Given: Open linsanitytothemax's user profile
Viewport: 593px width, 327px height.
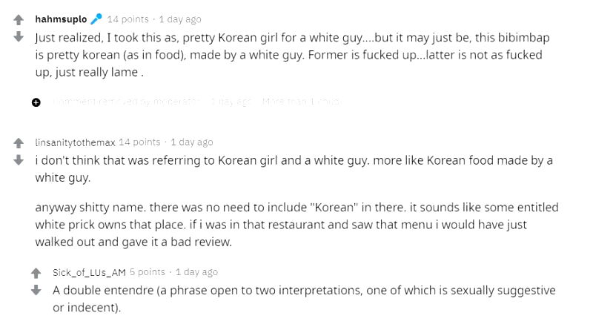Looking at the screenshot, I should 75,142.
